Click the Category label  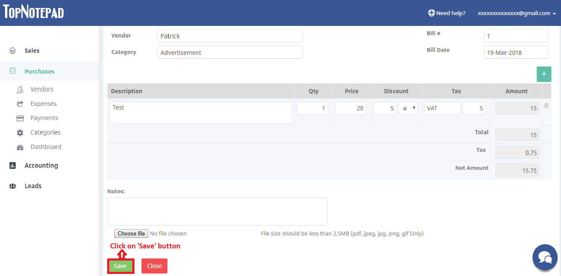pyautogui.click(x=124, y=52)
